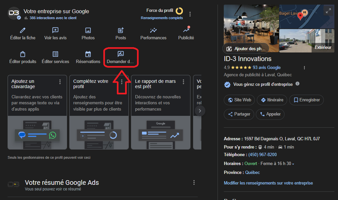Image resolution: width=338 pixels, height=200 pixels.
Task: Open the 93 avis Google link
Action: (x=267, y=67)
